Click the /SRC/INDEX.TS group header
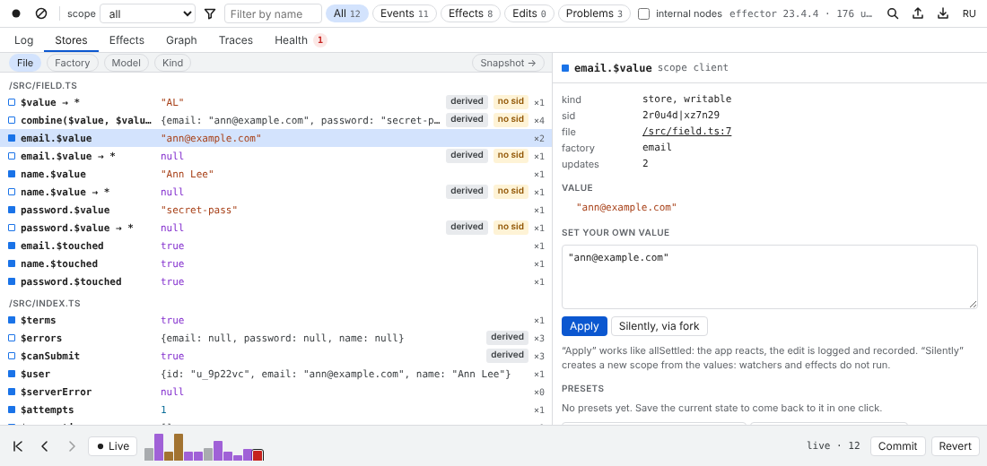This screenshot has width=987, height=466. click(x=44, y=303)
